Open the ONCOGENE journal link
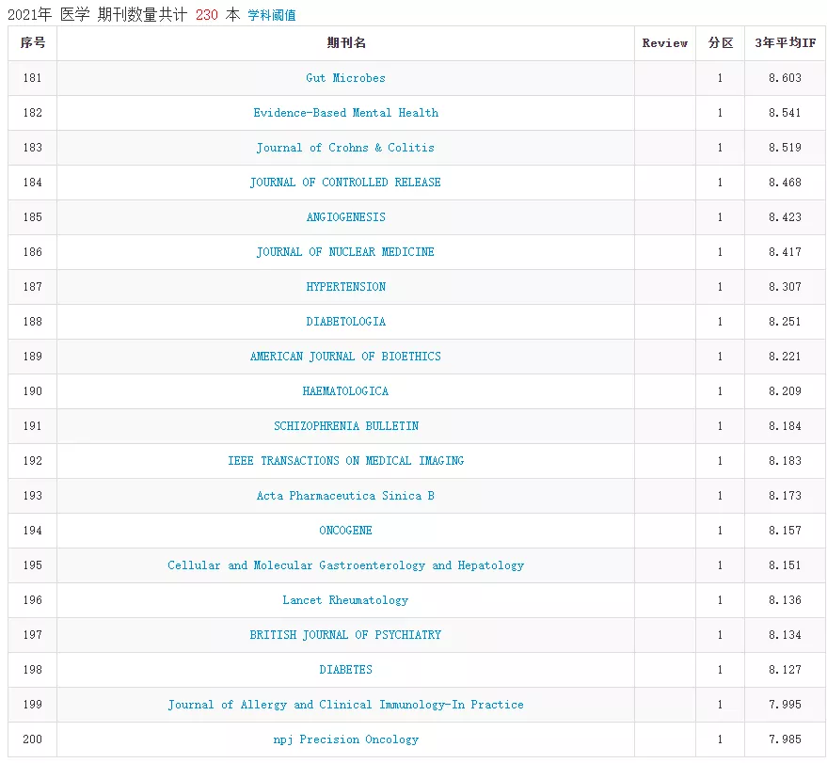 coord(345,531)
